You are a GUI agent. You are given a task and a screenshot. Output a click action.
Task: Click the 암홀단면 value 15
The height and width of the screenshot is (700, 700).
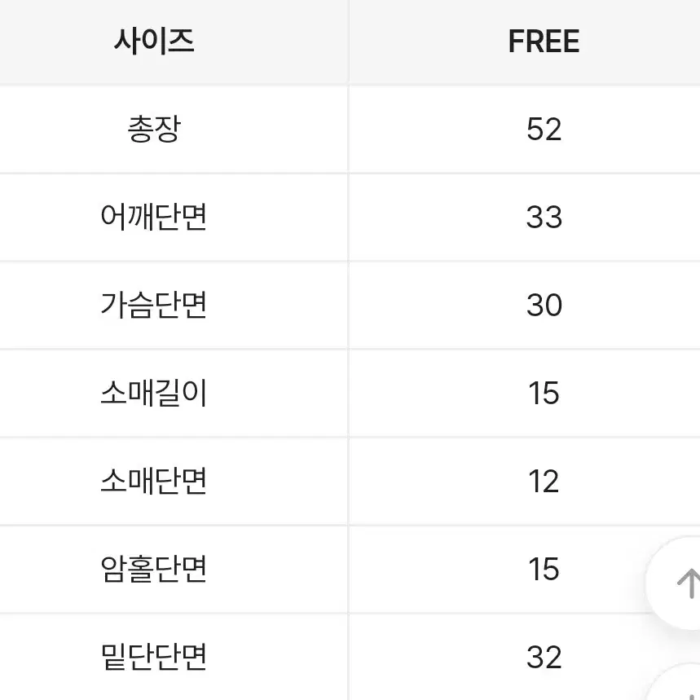pos(544,569)
